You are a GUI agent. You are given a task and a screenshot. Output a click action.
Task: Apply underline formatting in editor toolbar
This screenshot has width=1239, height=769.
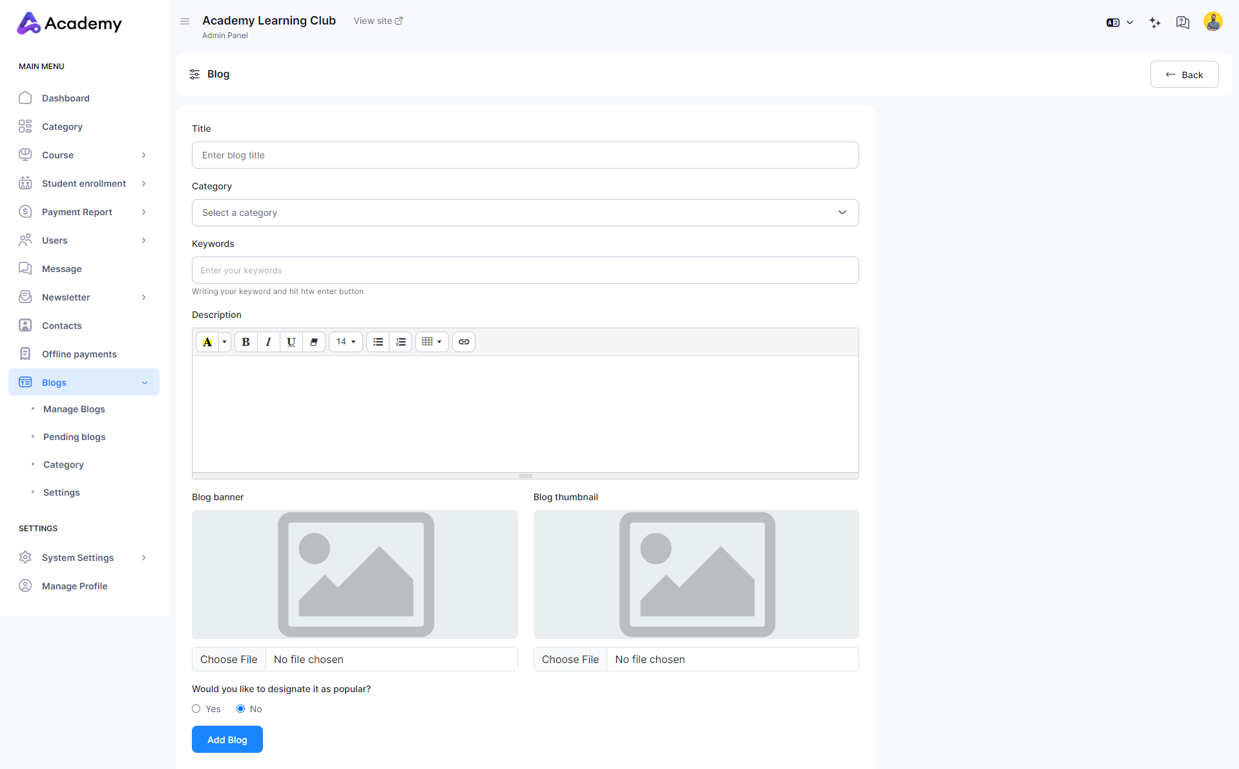[291, 342]
